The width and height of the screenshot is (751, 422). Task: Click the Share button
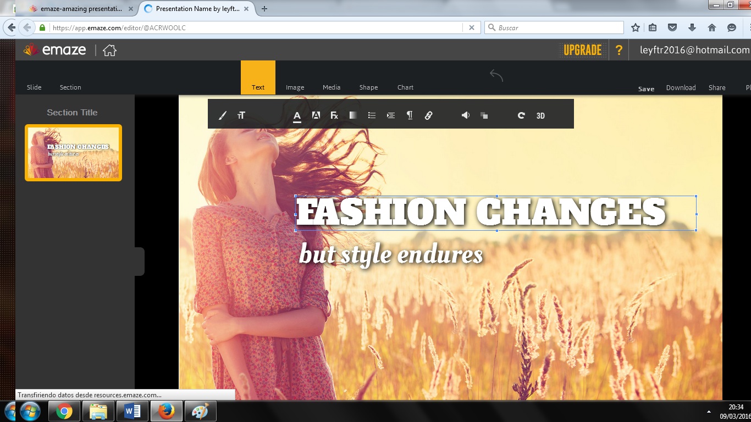[717, 88]
